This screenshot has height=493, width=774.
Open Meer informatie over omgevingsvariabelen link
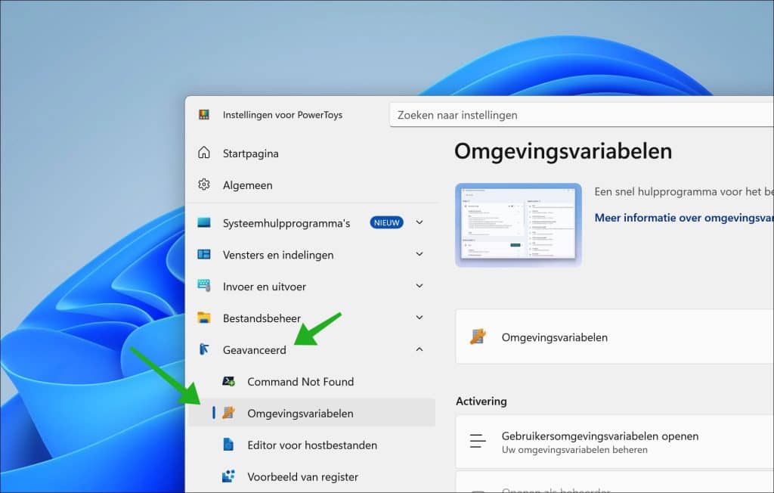click(x=683, y=218)
